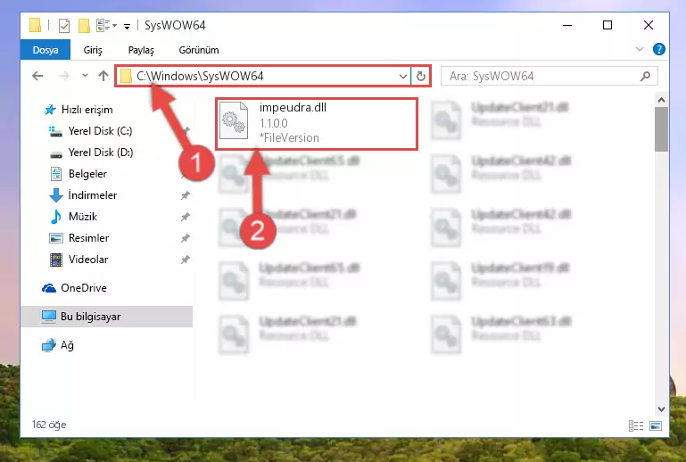Viewport: 686px width, 462px height.
Task: Open the Customize Quick Access Toolbar dropdown
Action: 127,27
